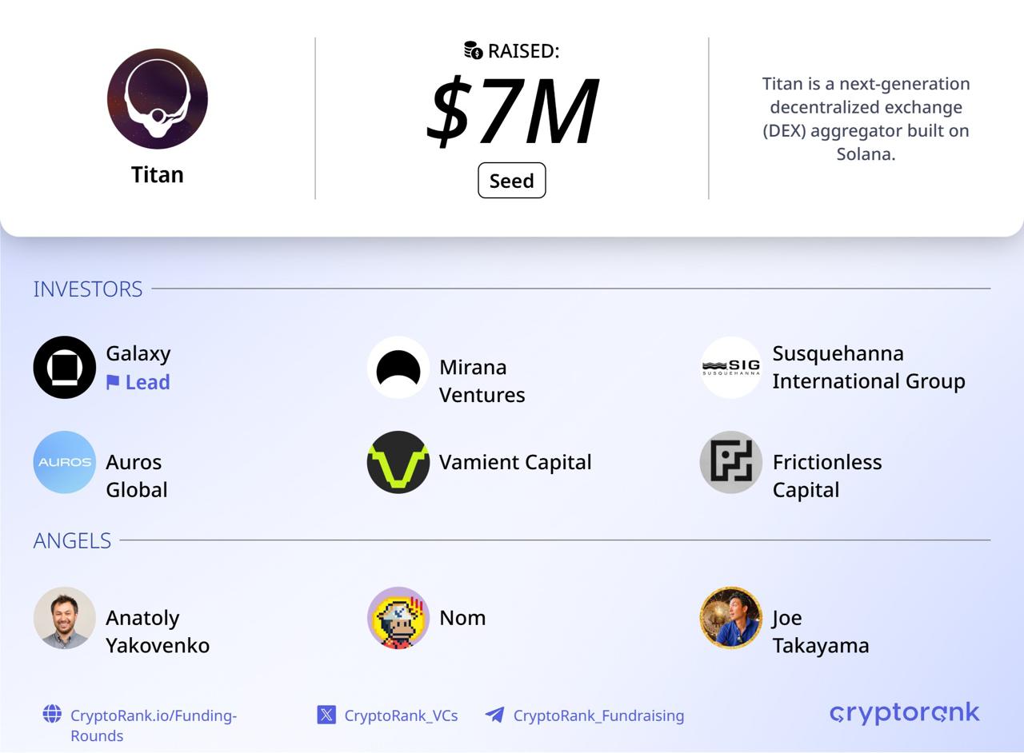Screen dimensions: 1024x753
Task: Open the CryptoRank_VCs link
Action: (x=401, y=715)
